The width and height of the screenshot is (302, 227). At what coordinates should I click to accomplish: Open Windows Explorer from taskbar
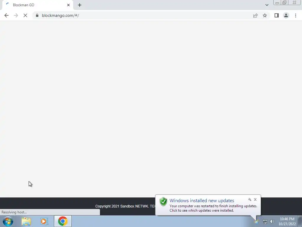tap(26, 221)
